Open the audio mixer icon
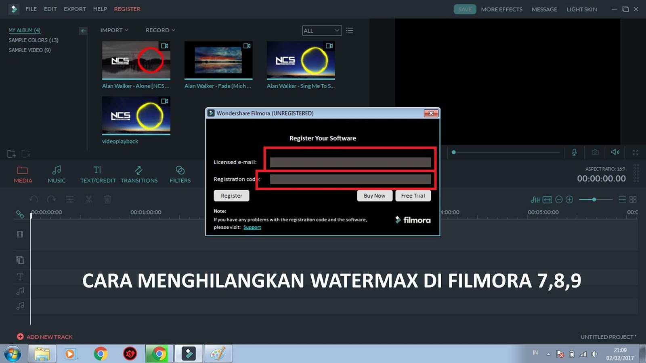Screen dimensions: 646x363 coord(535,200)
